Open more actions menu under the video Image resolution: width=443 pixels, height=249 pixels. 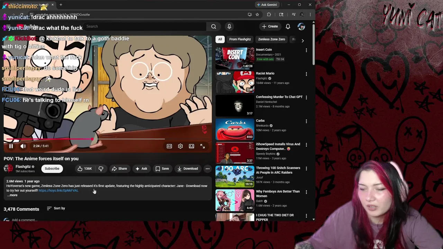coord(208,169)
